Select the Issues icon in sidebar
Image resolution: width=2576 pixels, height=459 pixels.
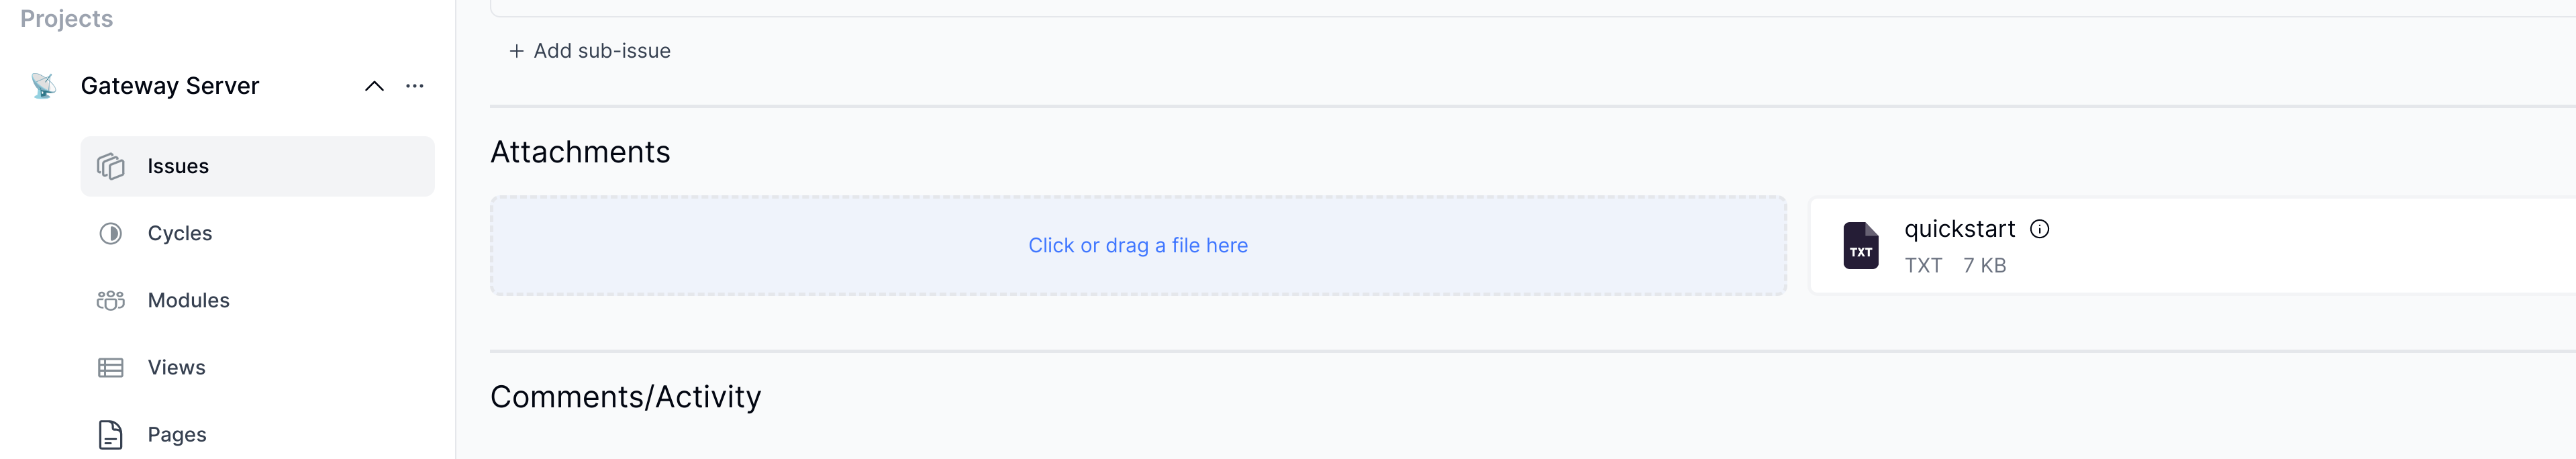click(110, 166)
